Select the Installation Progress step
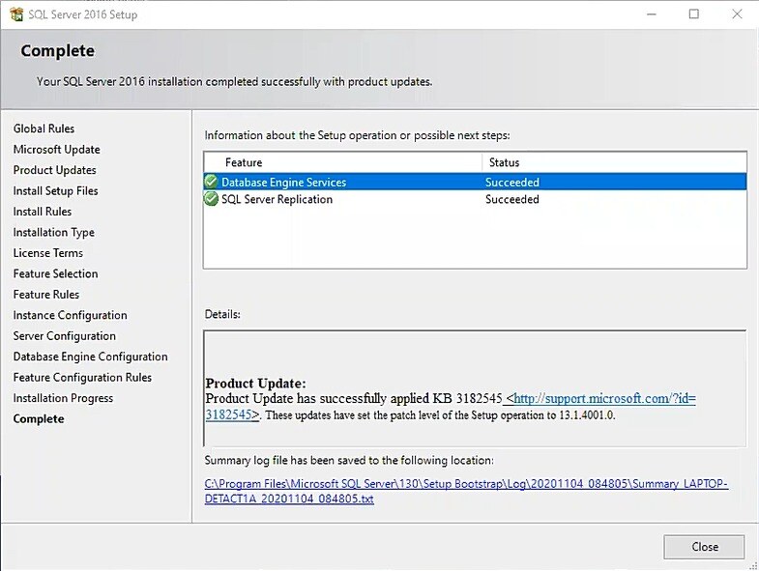The image size is (759, 571). pos(63,398)
